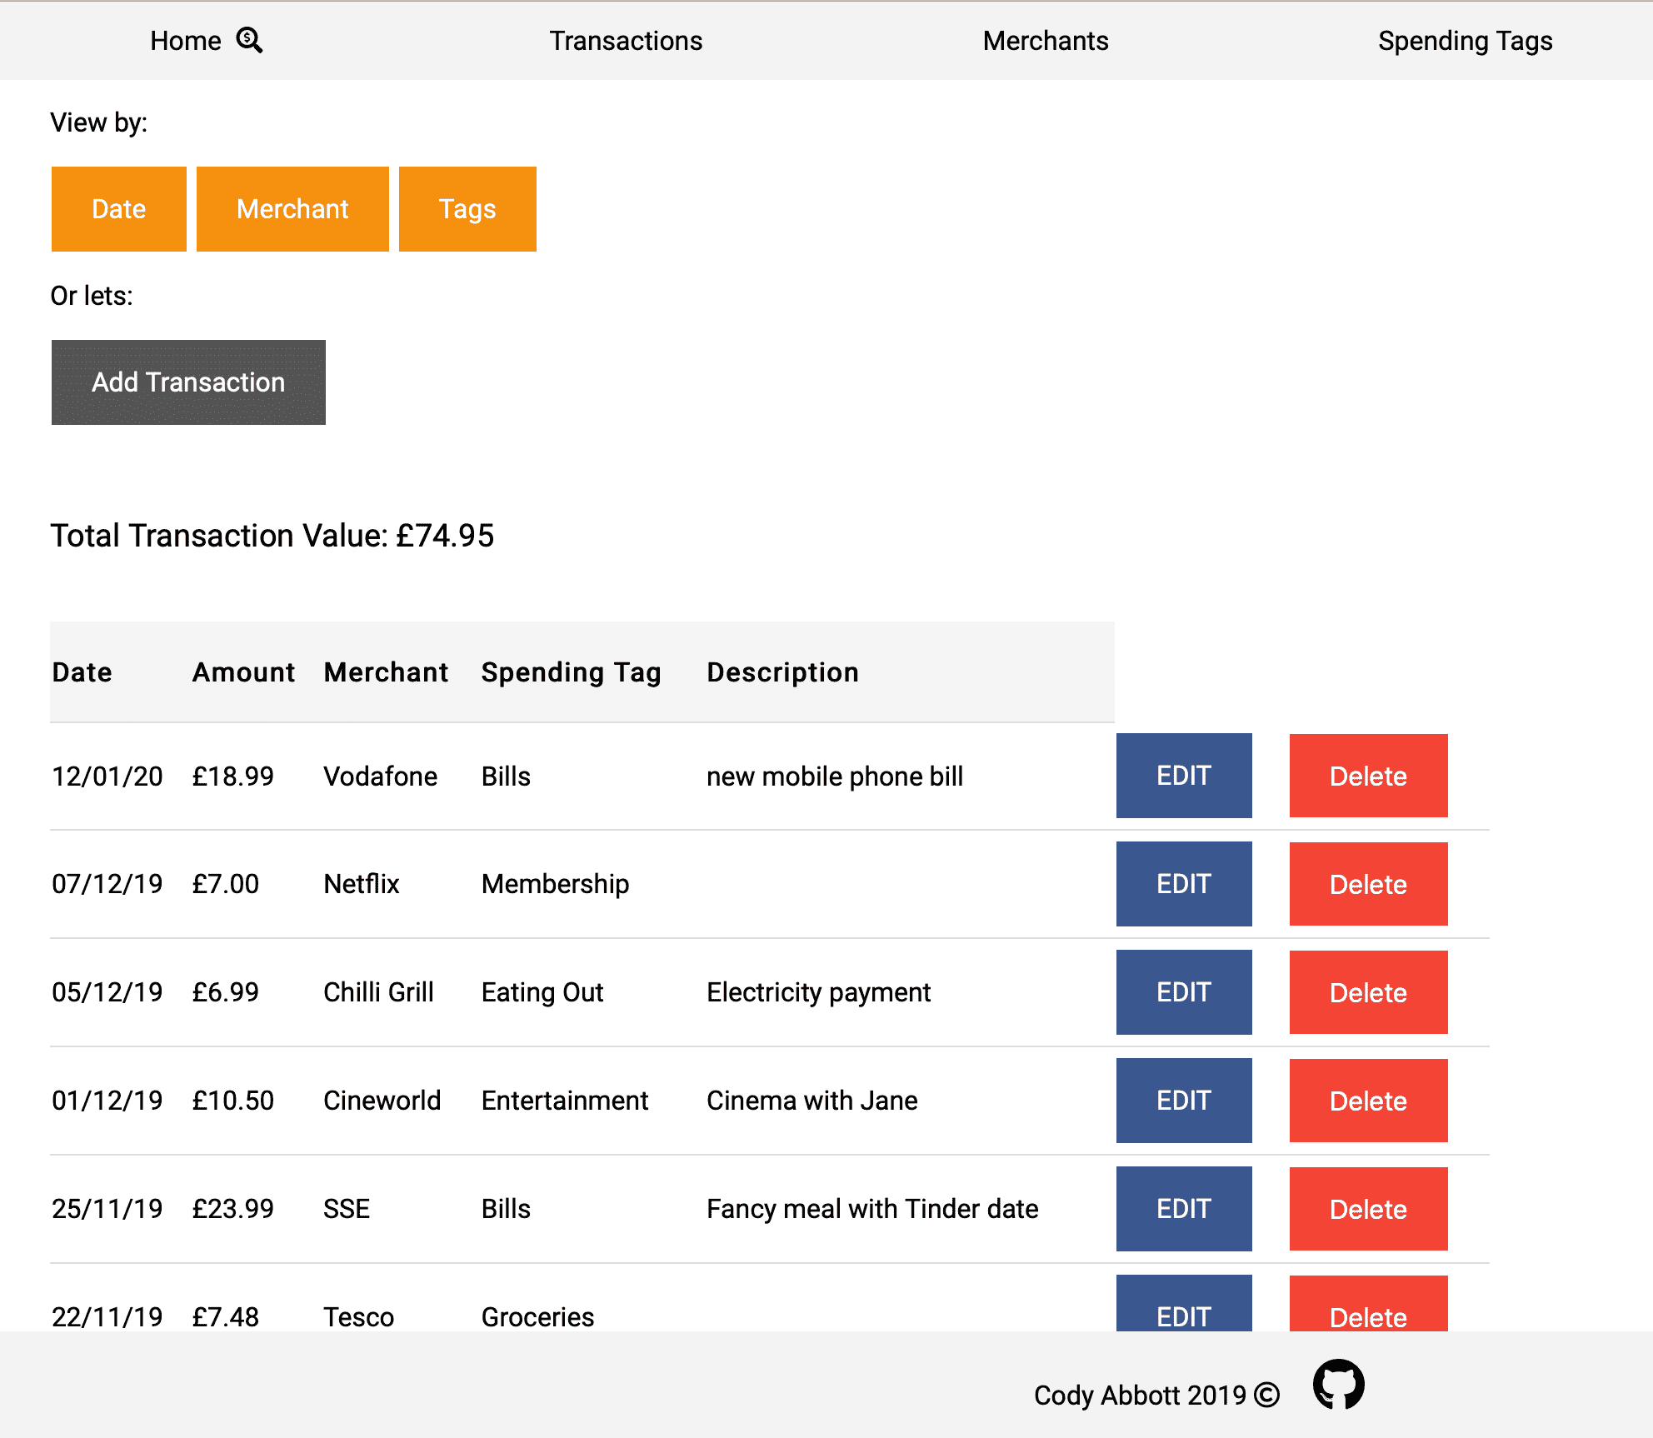Navigate to Spending Tags page
Screen dimensions: 1653x1438
pyautogui.click(x=1465, y=41)
